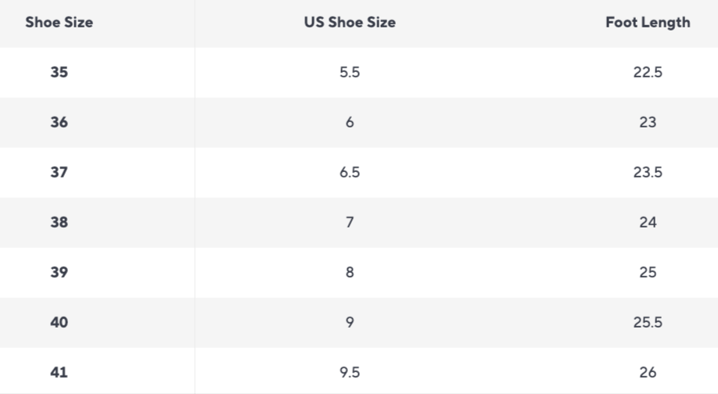
Task: Click US shoe size 9.5 value
Action: pyautogui.click(x=350, y=373)
